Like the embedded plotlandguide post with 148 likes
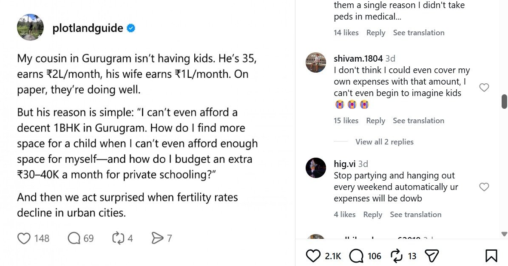 click(x=24, y=238)
